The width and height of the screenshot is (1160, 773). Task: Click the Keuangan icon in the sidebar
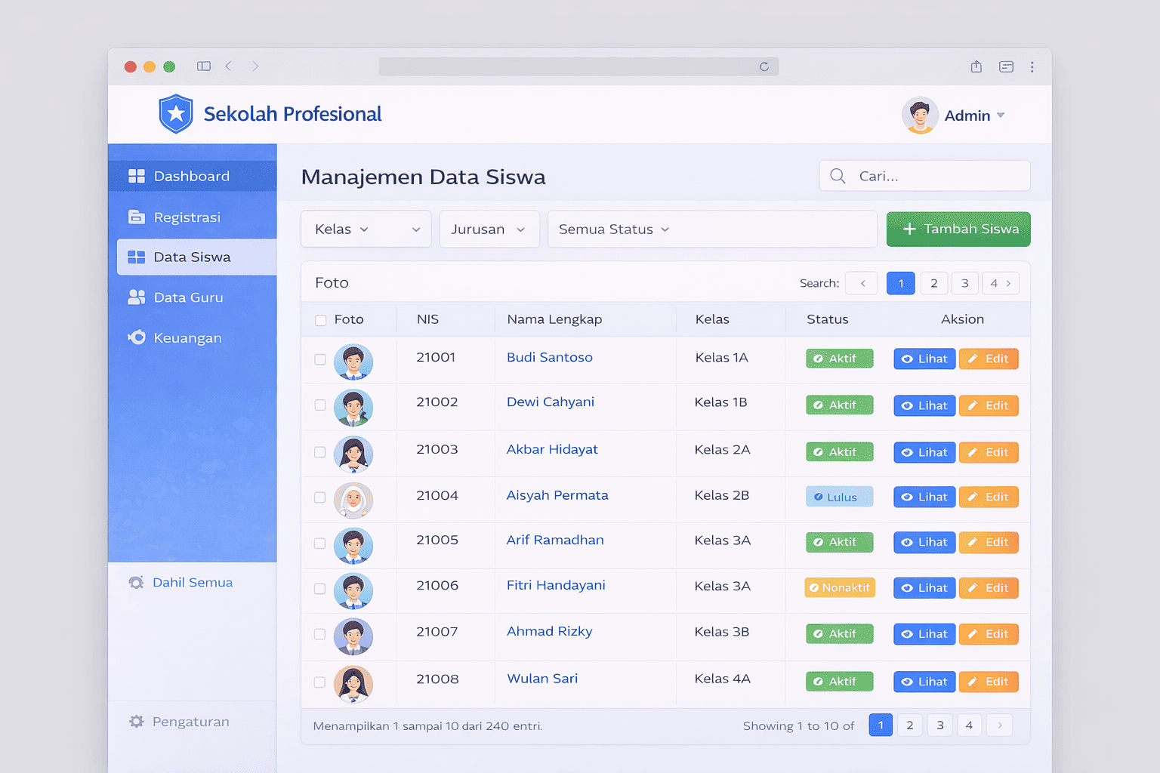point(137,337)
